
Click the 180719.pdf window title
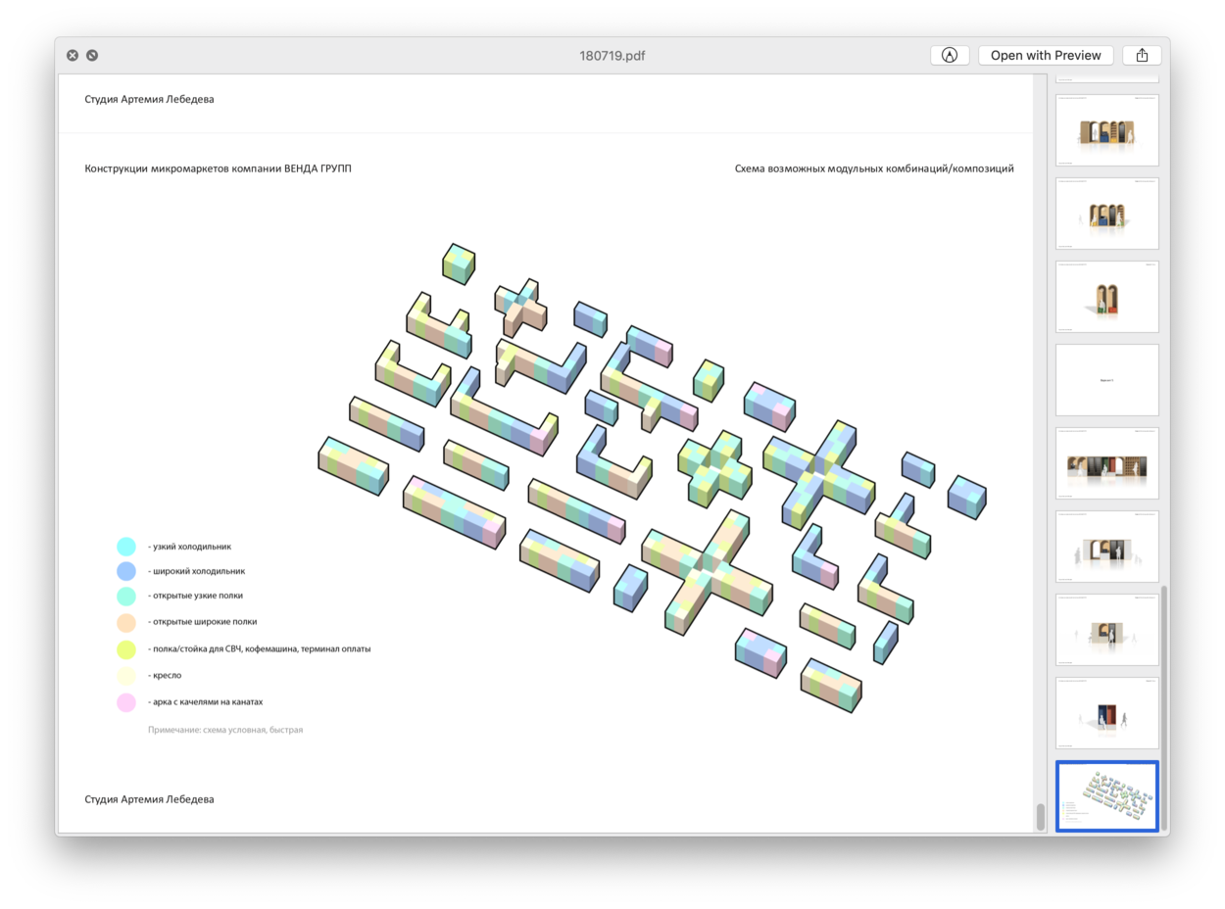click(x=612, y=56)
